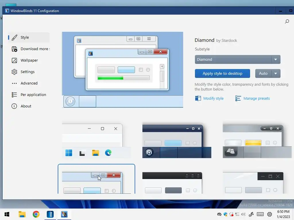Select the dark blue style thumbnail
The height and width of the screenshot is (220, 294).
click(x=177, y=140)
